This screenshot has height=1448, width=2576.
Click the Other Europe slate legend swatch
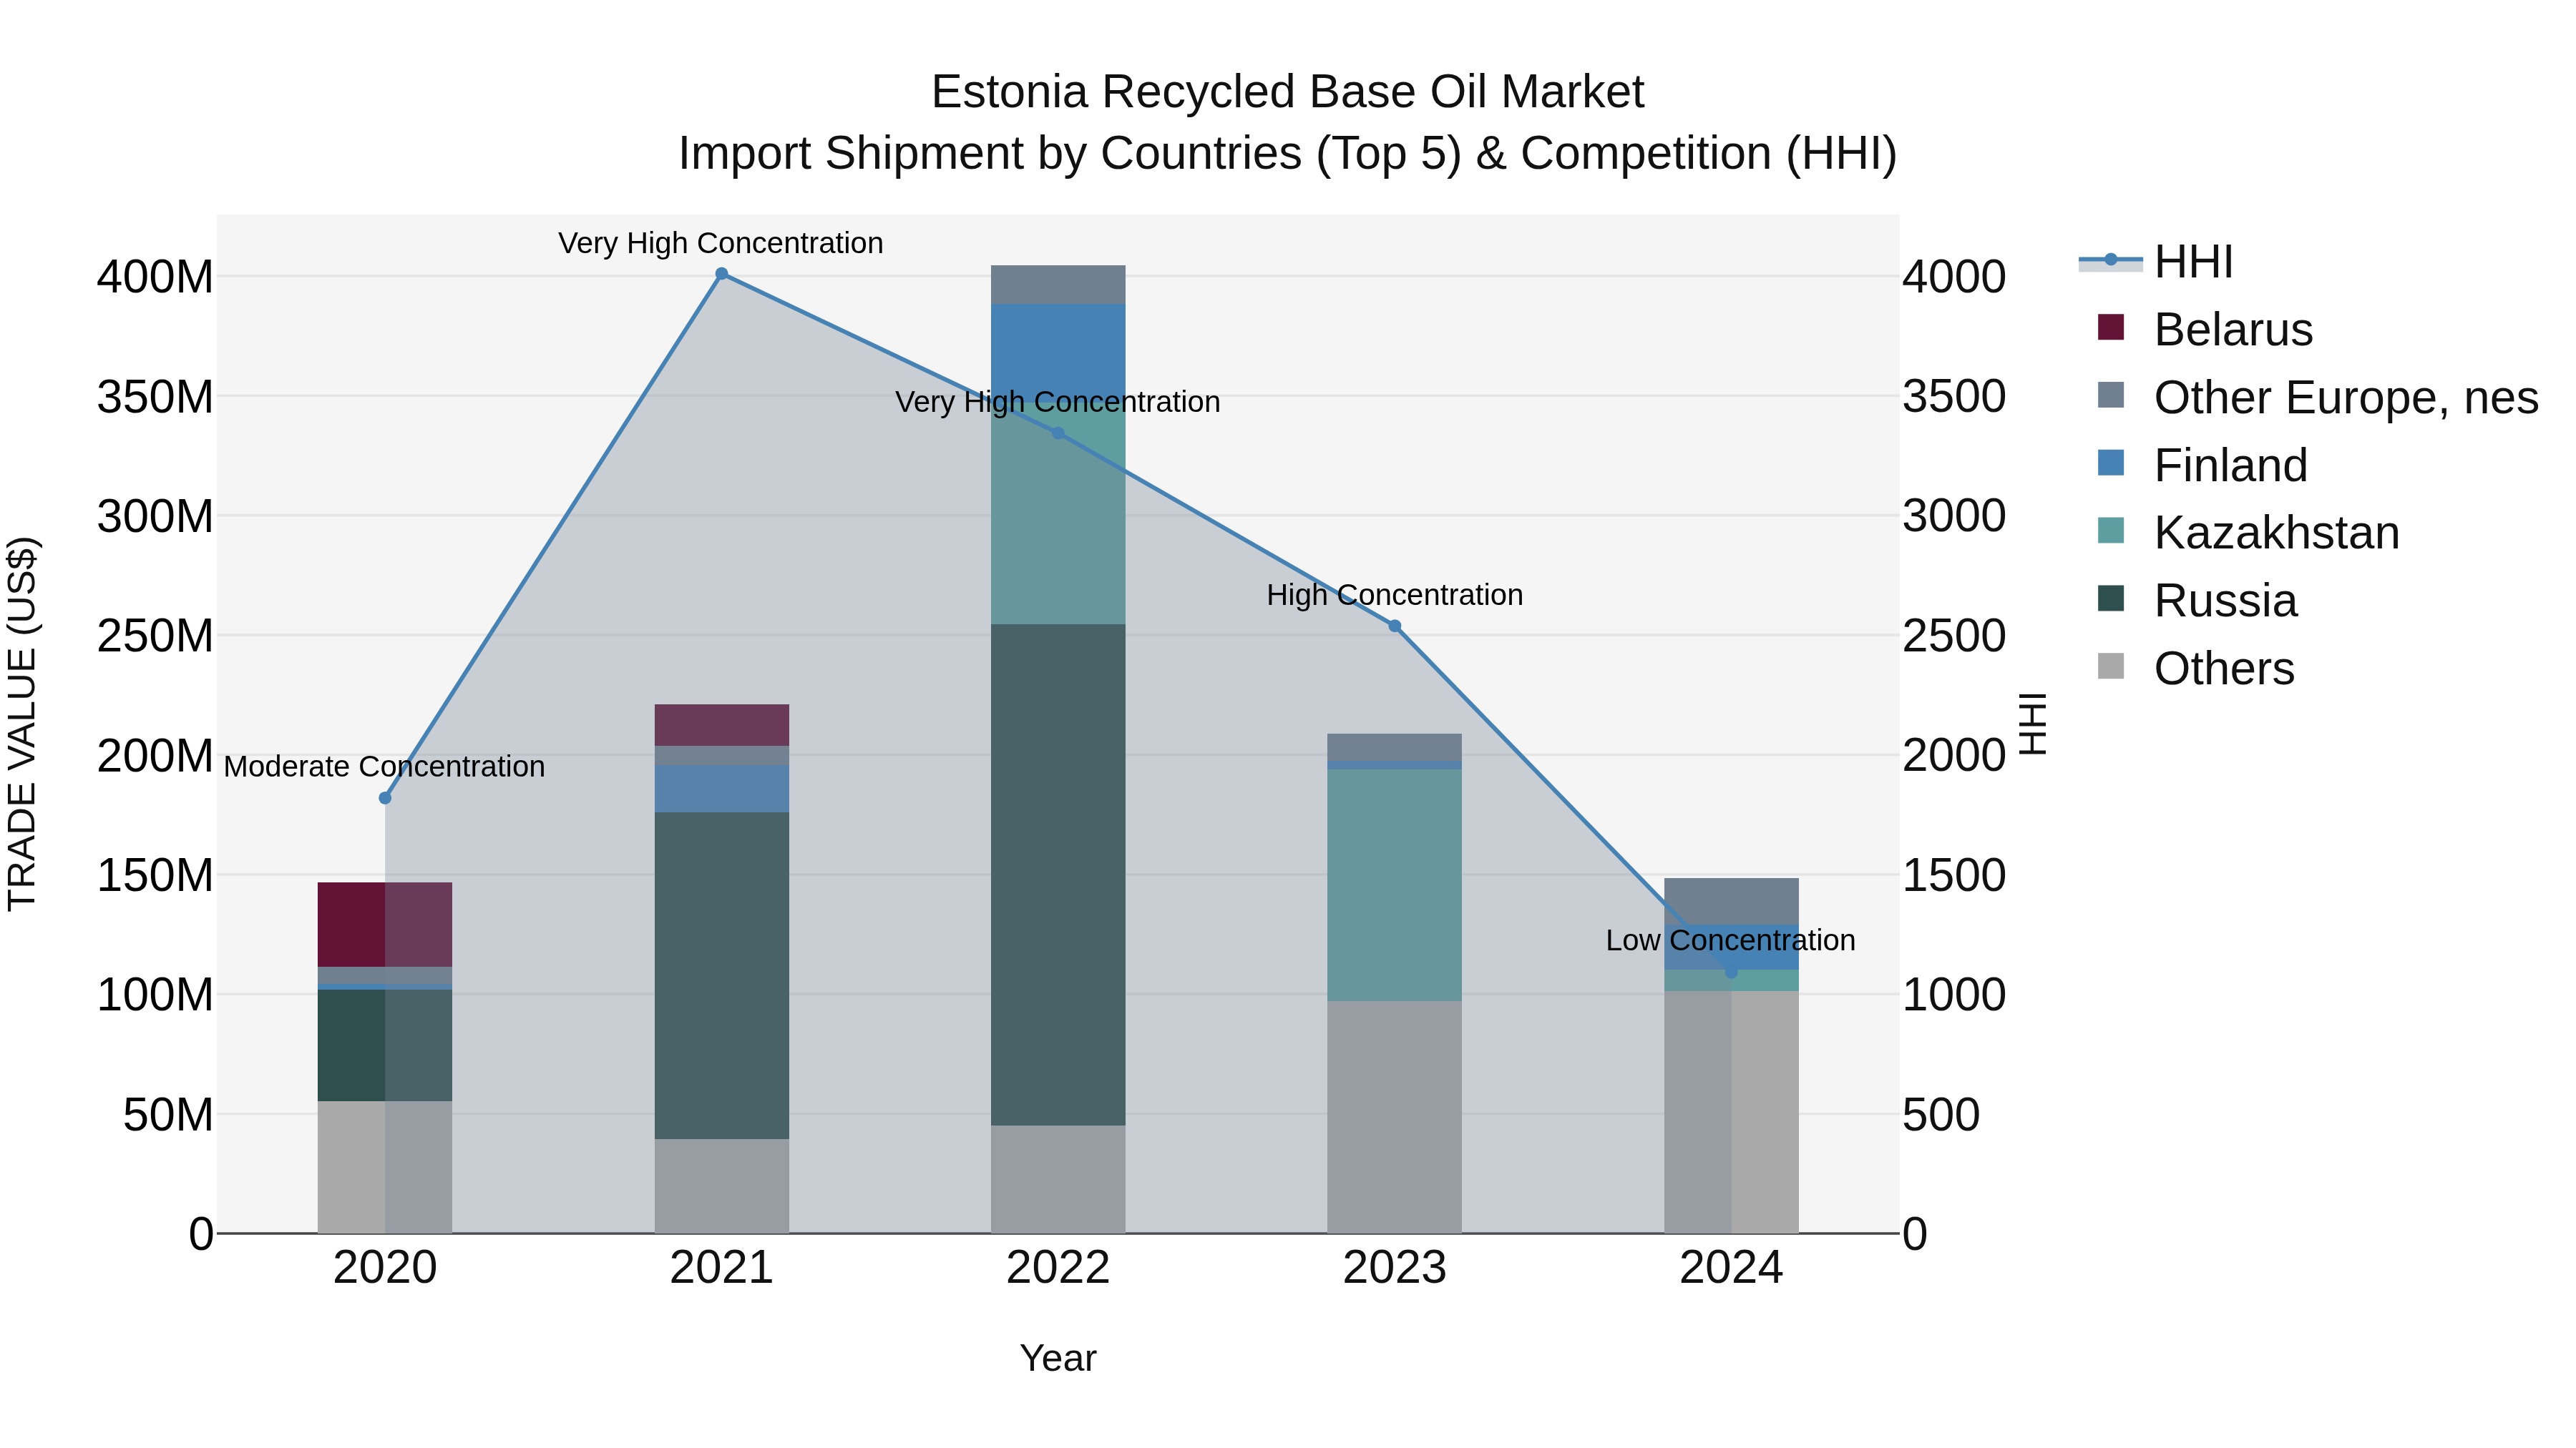[2110, 395]
